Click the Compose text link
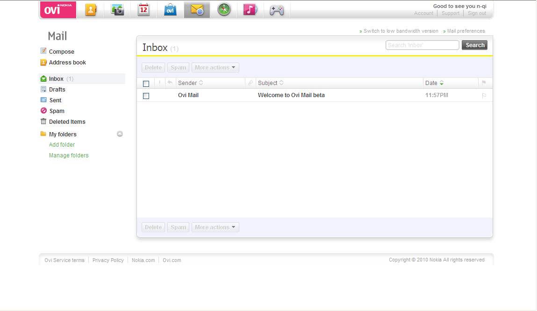 point(62,52)
